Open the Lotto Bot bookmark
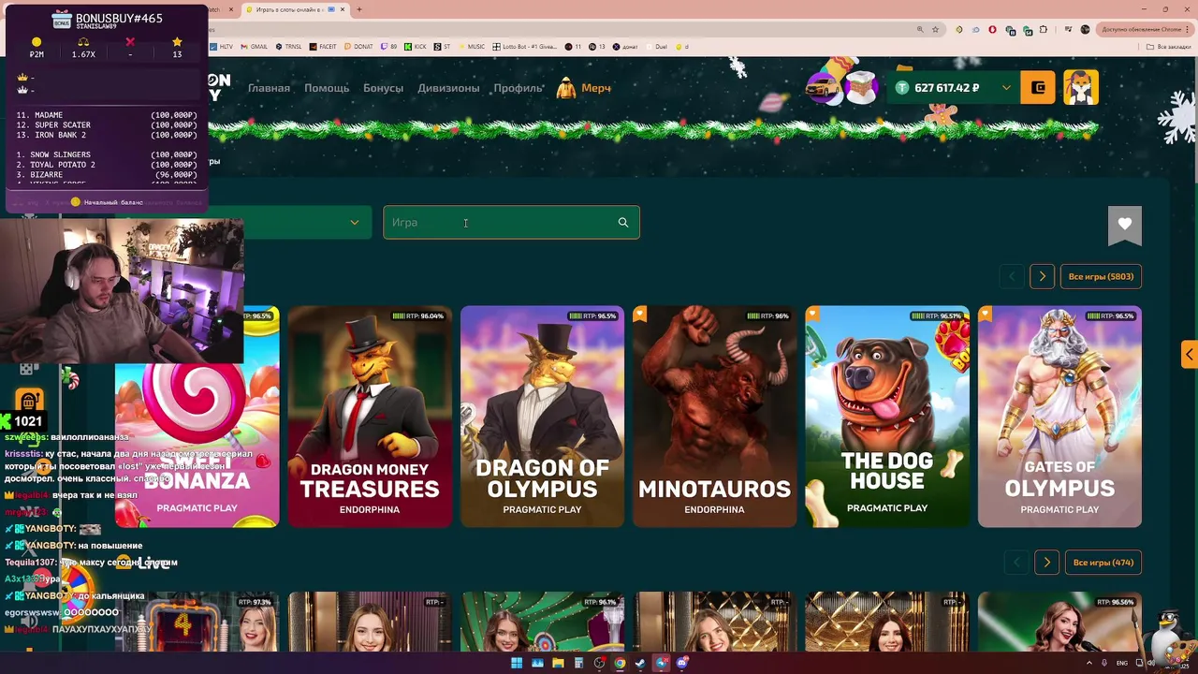1198x674 pixels. tap(526, 46)
